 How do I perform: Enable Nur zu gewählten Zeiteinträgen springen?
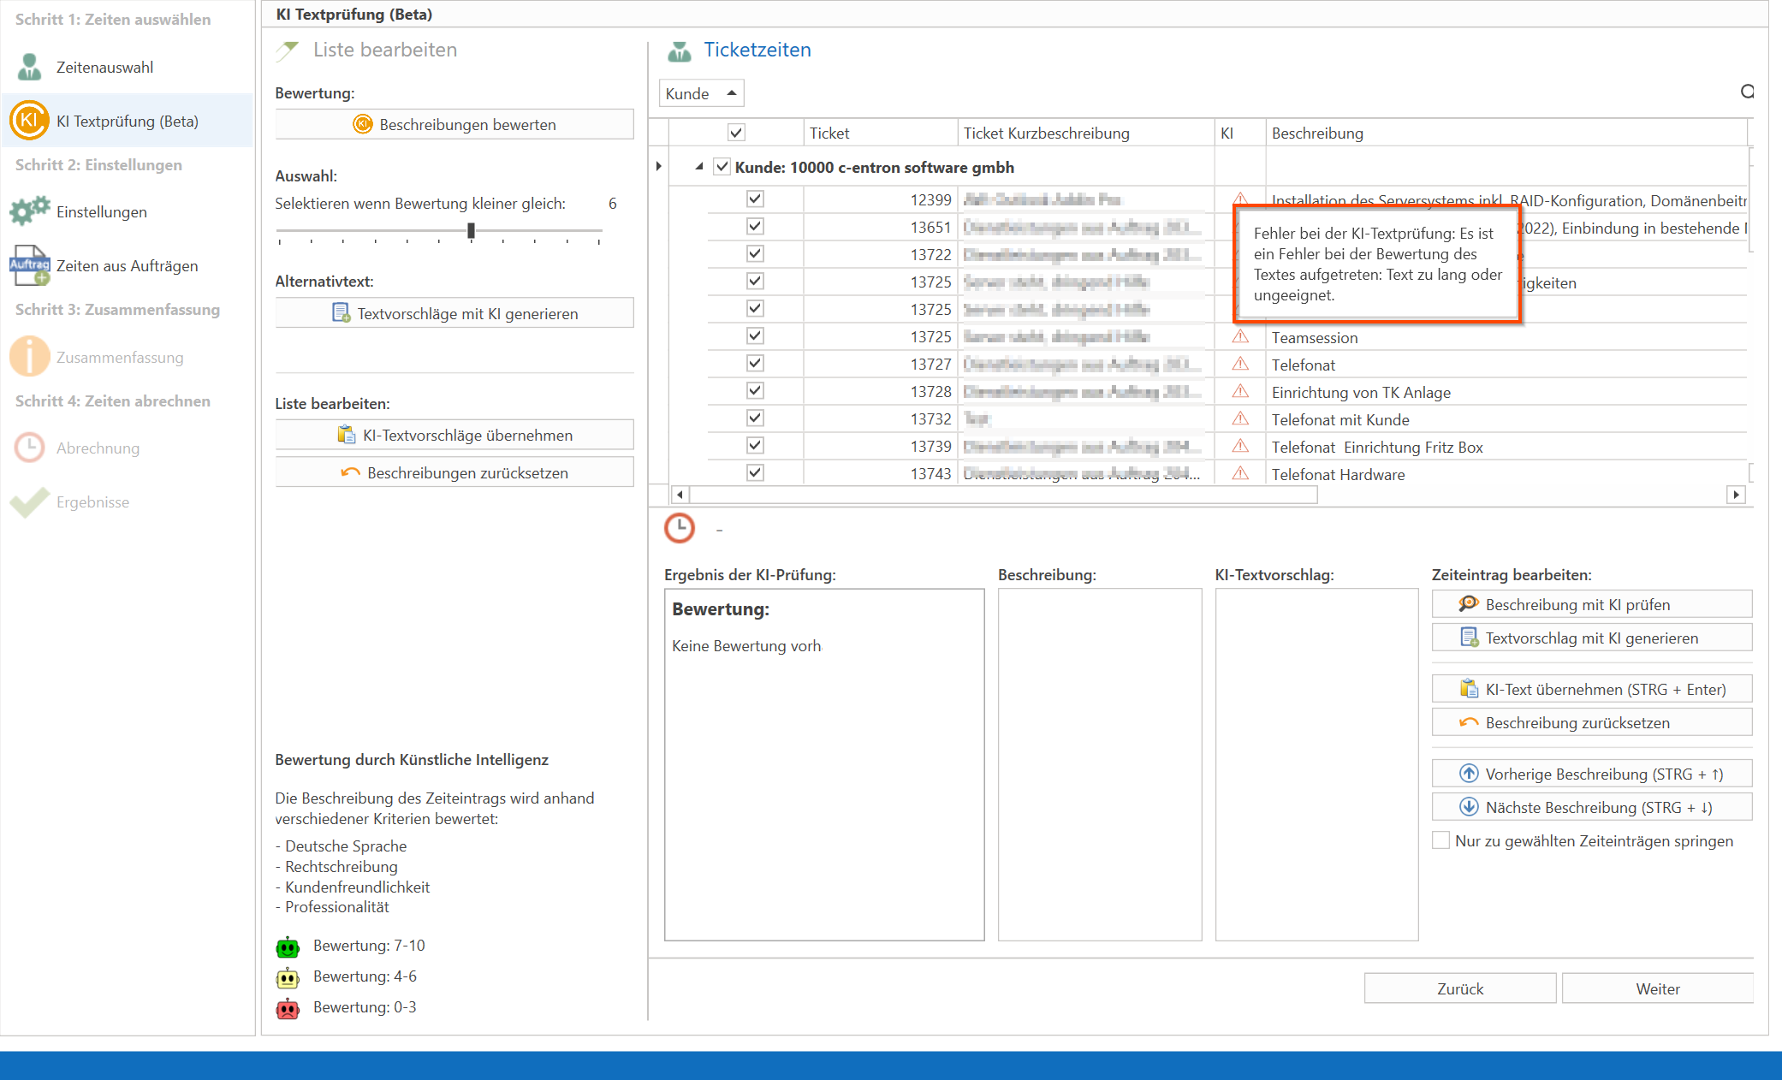[x=1441, y=840]
